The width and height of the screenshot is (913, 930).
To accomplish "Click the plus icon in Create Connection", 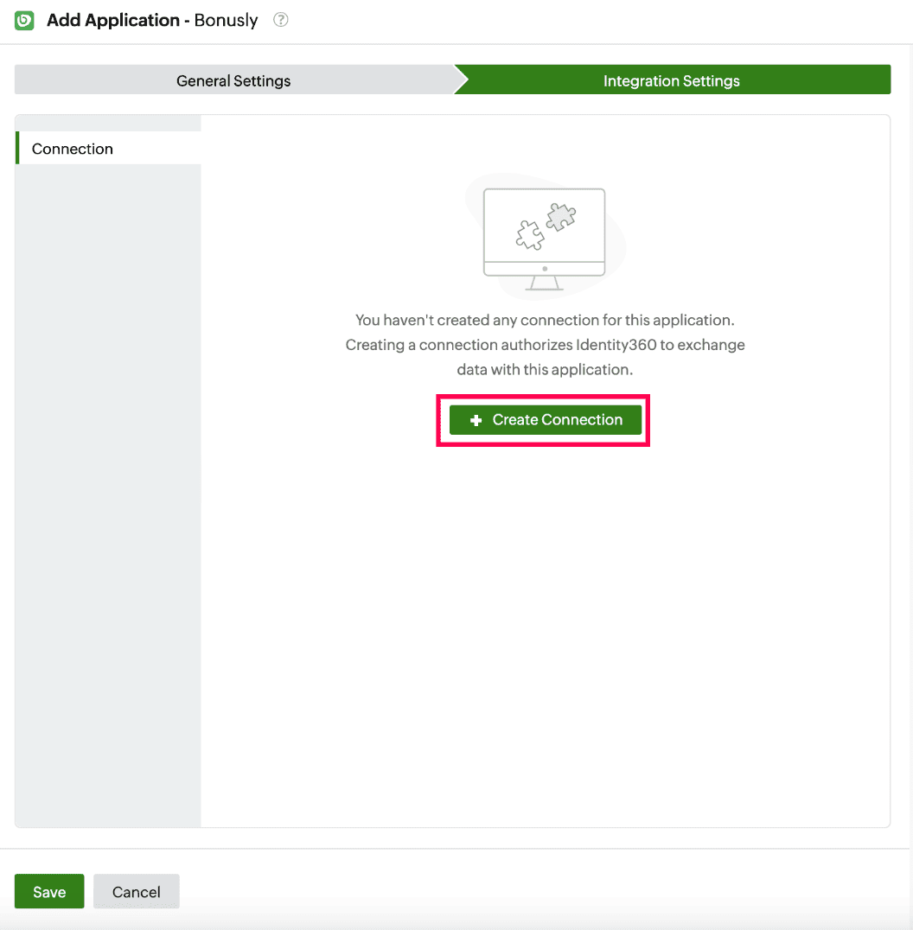I will pos(476,421).
